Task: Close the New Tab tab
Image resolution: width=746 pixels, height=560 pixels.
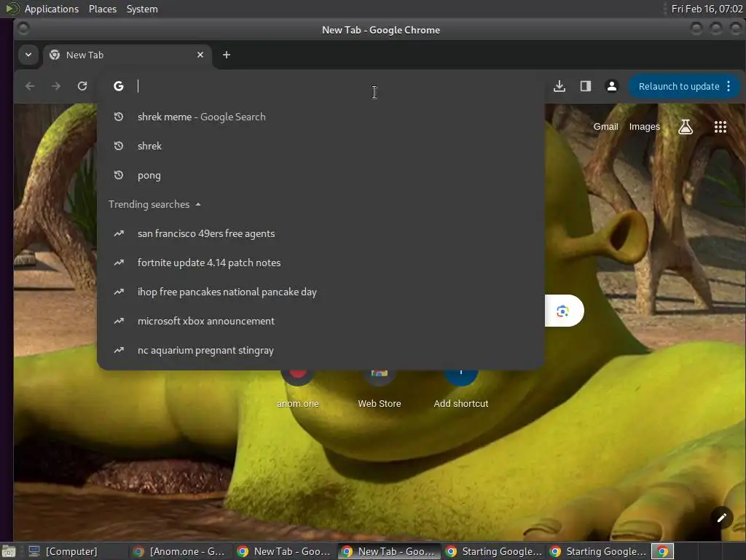Action: tap(200, 55)
